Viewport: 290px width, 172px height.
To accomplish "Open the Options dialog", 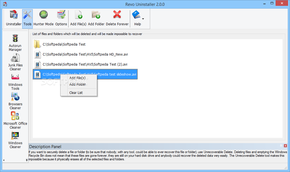I will (x=61, y=19).
